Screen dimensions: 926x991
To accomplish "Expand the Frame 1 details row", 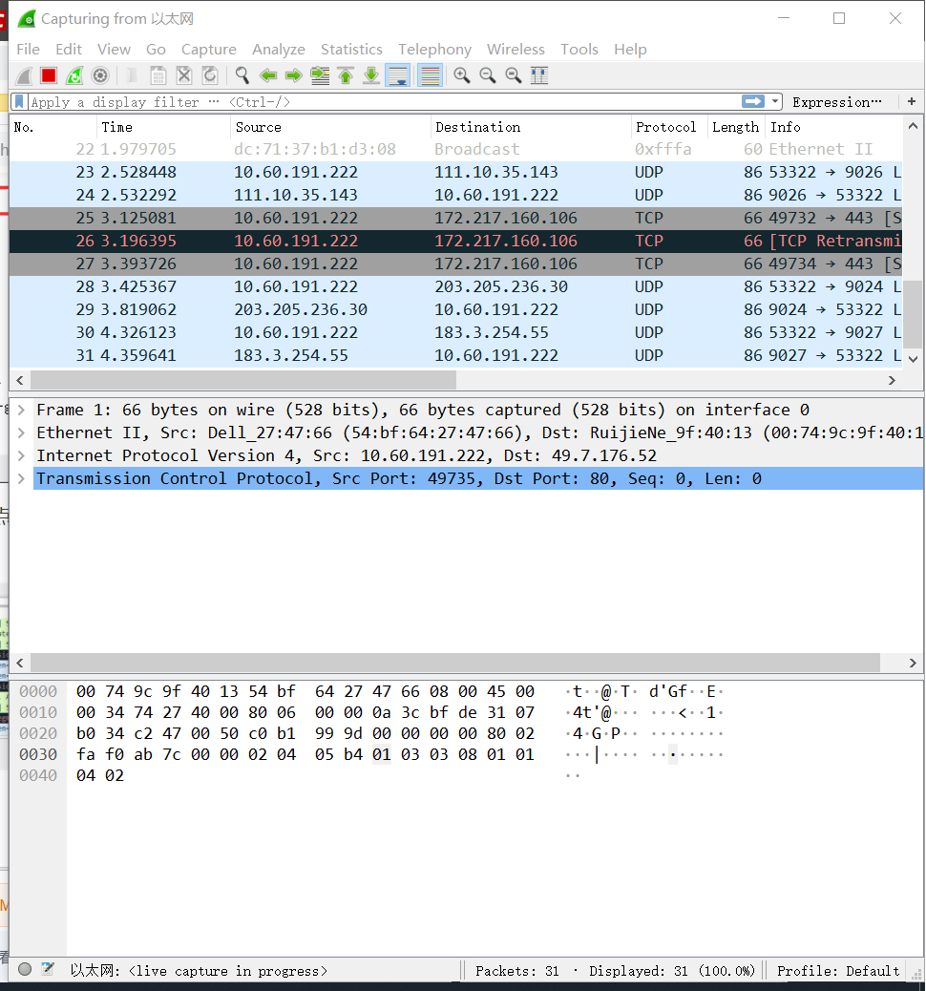I will [x=22, y=410].
